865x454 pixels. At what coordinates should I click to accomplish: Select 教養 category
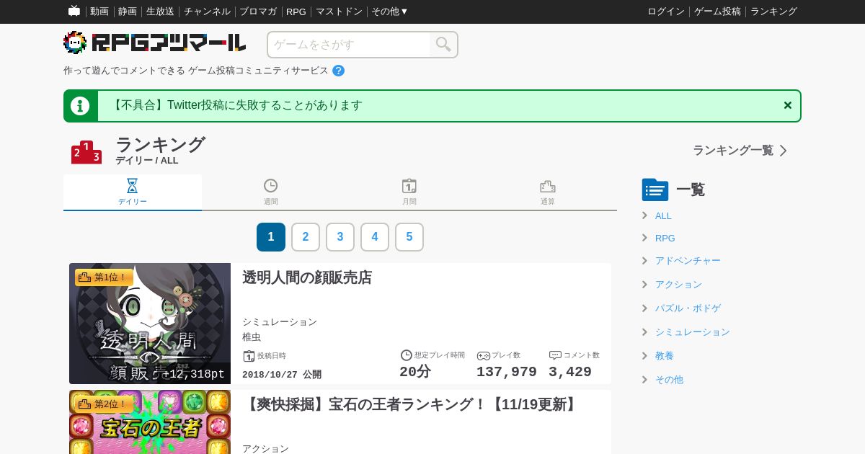[x=665, y=356]
